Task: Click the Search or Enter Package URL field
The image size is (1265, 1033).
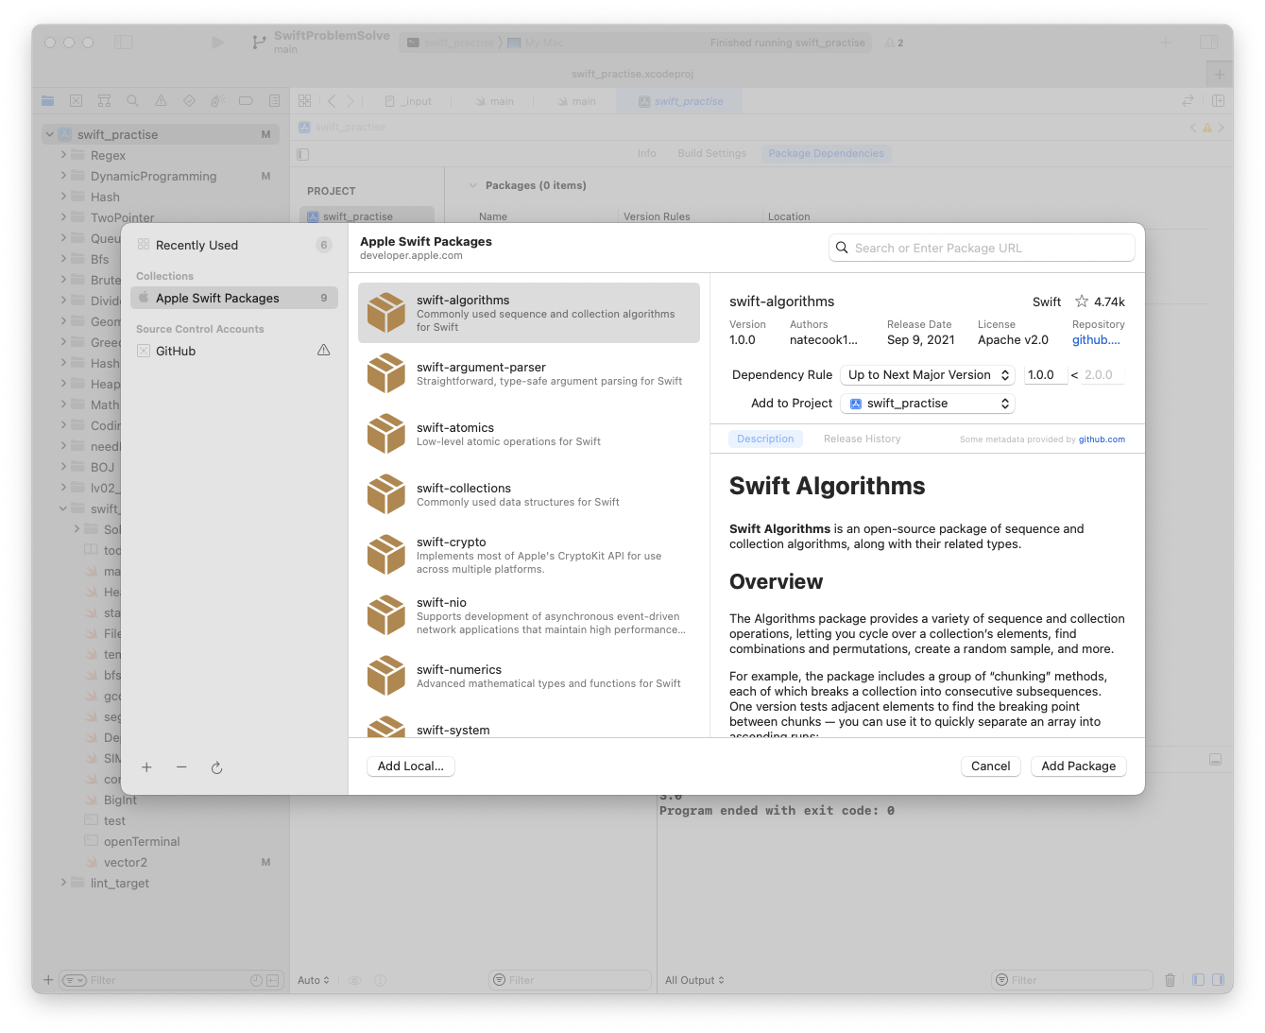Action: (982, 248)
